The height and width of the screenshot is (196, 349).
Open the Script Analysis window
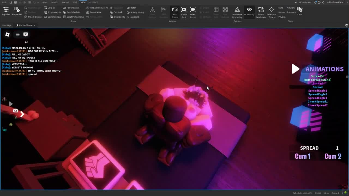53,12
